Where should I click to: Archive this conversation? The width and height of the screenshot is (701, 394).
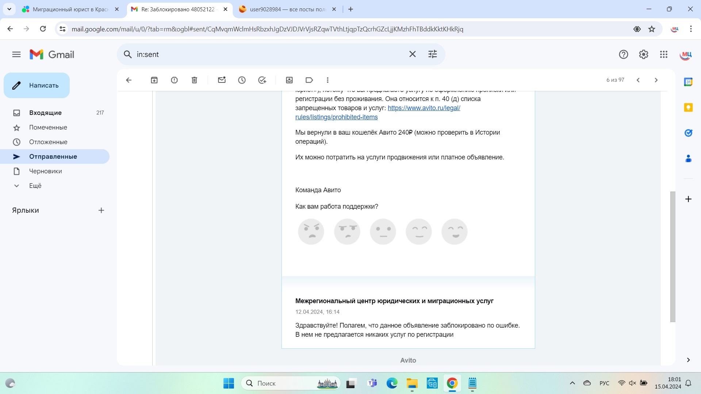(154, 80)
